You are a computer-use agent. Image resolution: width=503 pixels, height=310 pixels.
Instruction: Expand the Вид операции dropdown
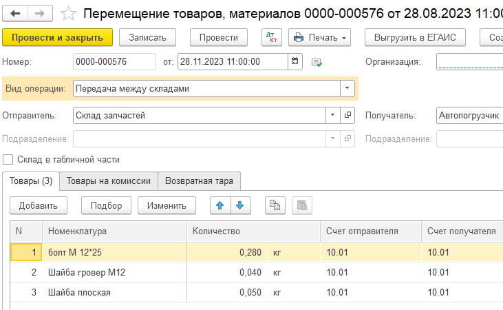(x=347, y=88)
